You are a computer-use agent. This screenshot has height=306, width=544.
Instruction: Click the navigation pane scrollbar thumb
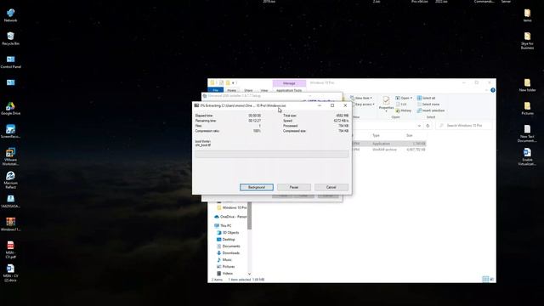pyautogui.click(x=249, y=215)
